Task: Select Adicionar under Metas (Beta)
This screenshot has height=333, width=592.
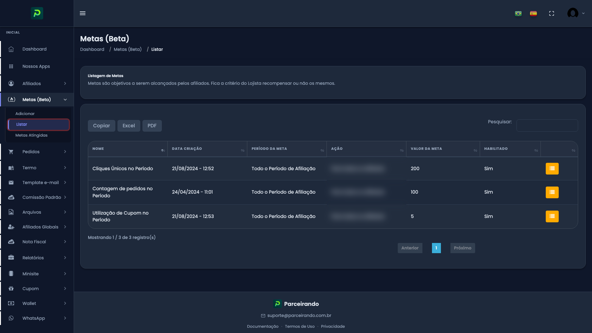Action: coord(25,114)
